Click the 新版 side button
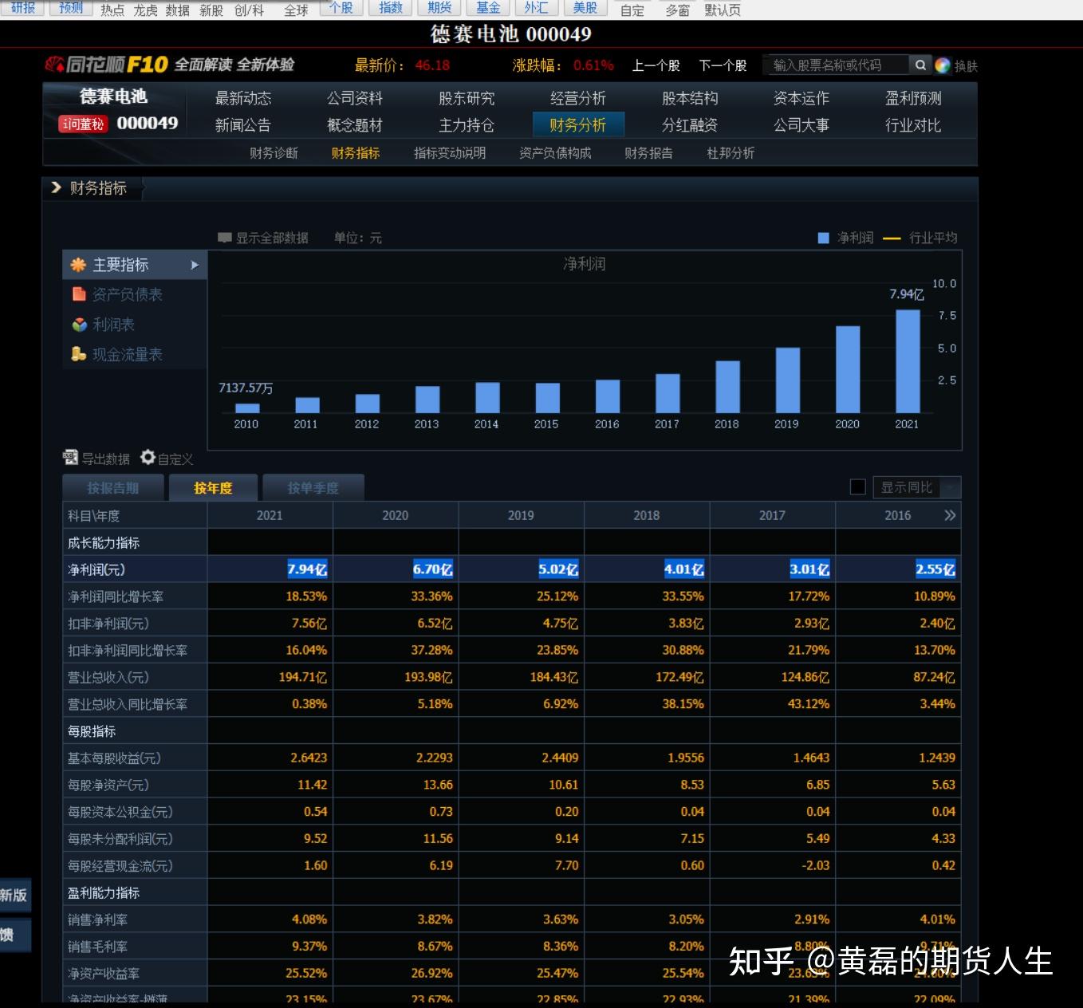 (14, 895)
